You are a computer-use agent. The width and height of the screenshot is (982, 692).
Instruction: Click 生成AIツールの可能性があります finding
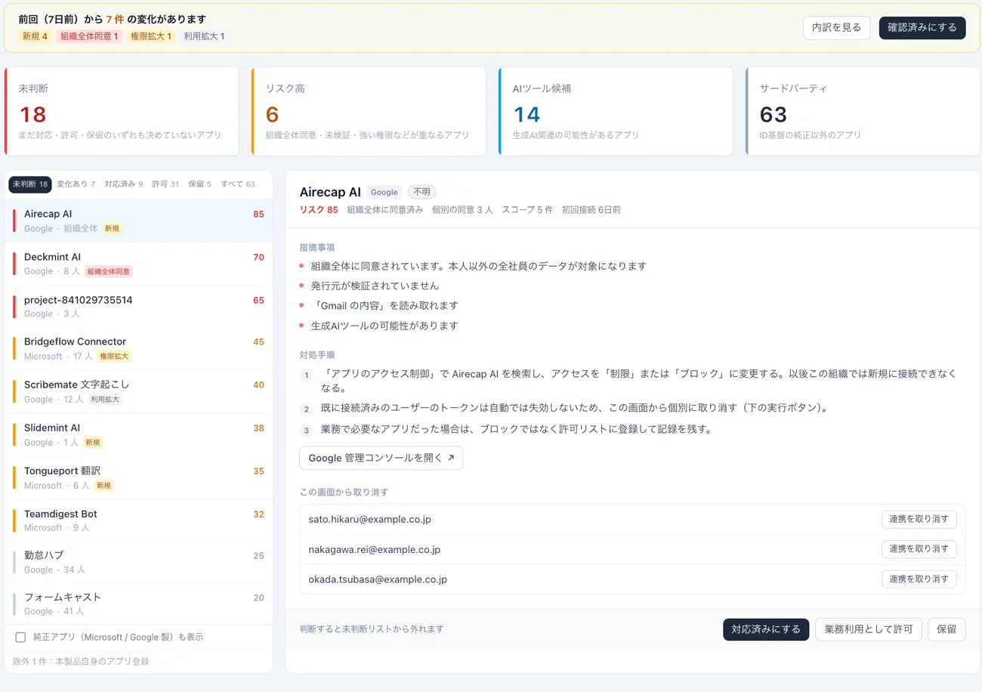pyautogui.click(x=384, y=326)
